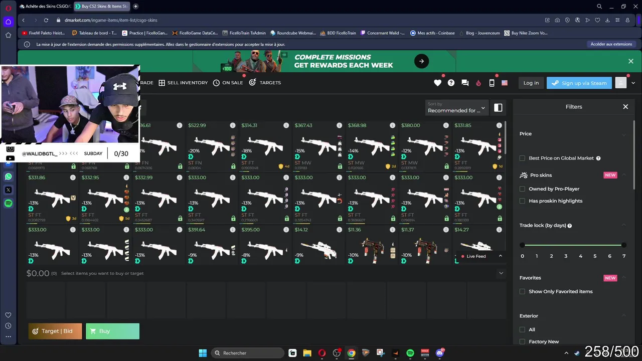Change language via the US flag icon
This screenshot has height=361, width=642.
pos(505,83)
